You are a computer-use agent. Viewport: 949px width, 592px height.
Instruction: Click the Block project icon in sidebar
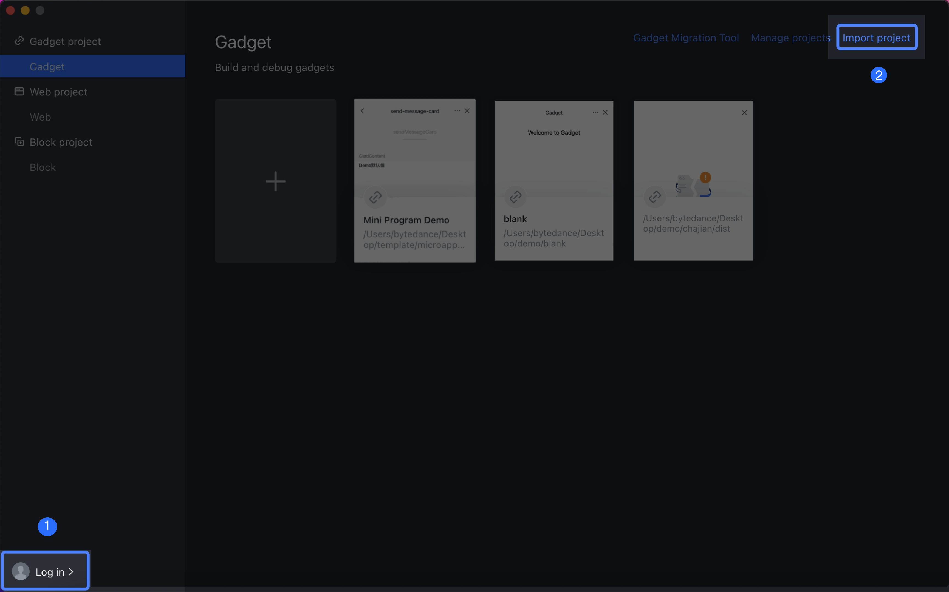(19, 141)
